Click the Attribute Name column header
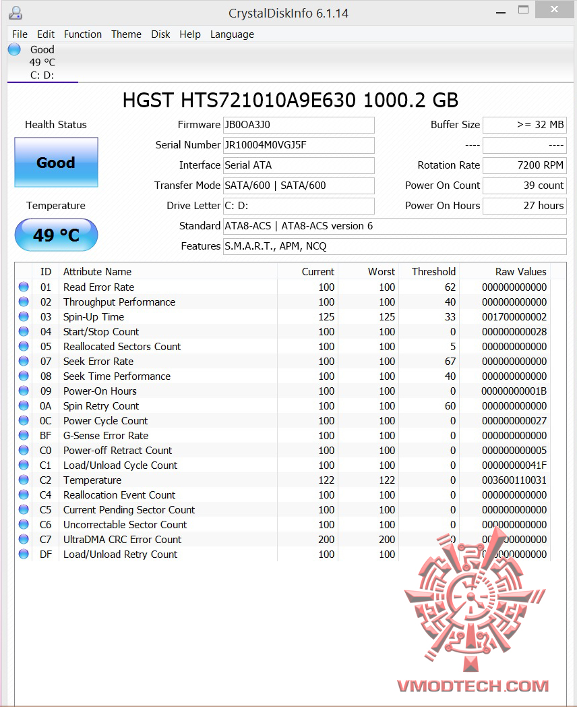The height and width of the screenshot is (707, 577). click(x=168, y=271)
